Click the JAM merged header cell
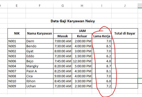The height and width of the screenshot is (97, 142). pos(82,31)
